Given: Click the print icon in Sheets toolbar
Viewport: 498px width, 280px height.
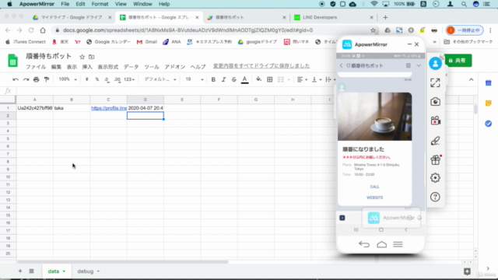Looking at the screenshot, I should tap(37, 79).
